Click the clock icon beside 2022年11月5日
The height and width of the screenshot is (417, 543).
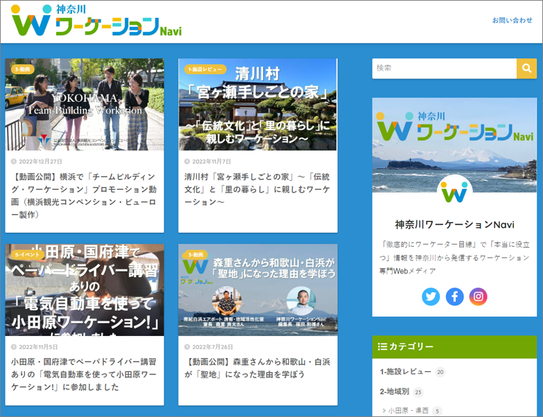point(14,346)
